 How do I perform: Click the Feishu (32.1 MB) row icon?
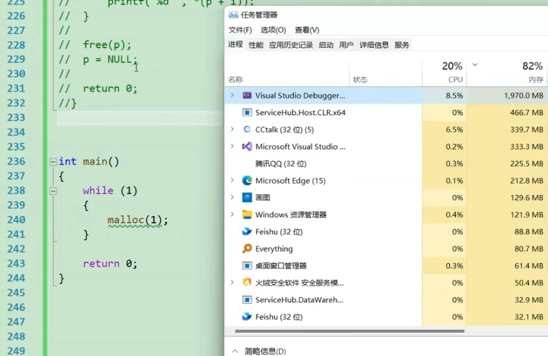point(247,316)
